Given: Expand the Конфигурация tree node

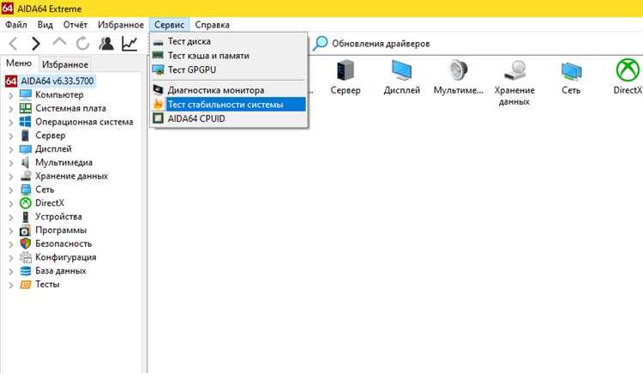Looking at the screenshot, I should click(11, 258).
